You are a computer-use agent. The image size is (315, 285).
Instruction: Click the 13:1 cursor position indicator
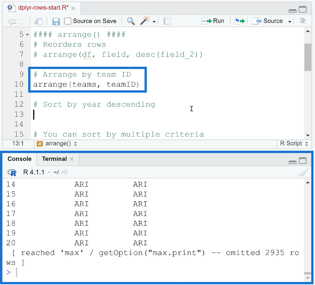(x=18, y=144)
